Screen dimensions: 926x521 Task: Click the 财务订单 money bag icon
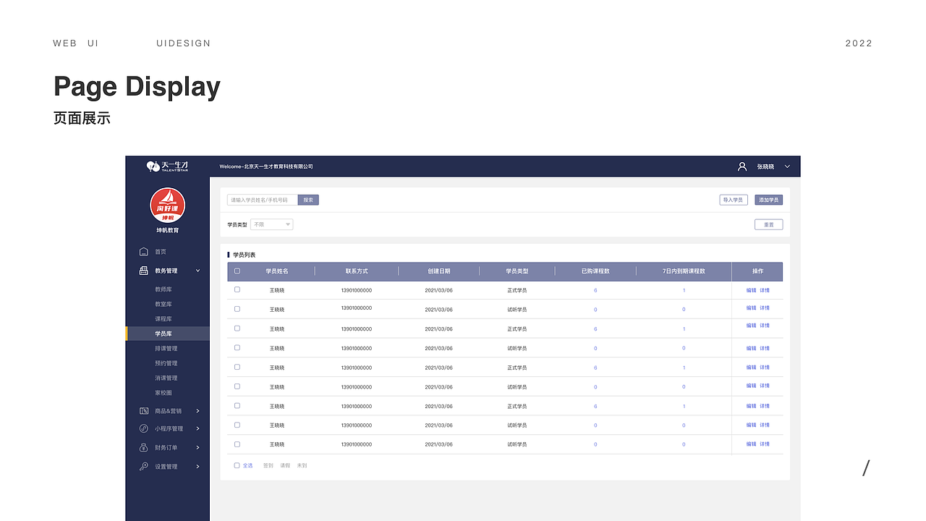tap(143, 447)
